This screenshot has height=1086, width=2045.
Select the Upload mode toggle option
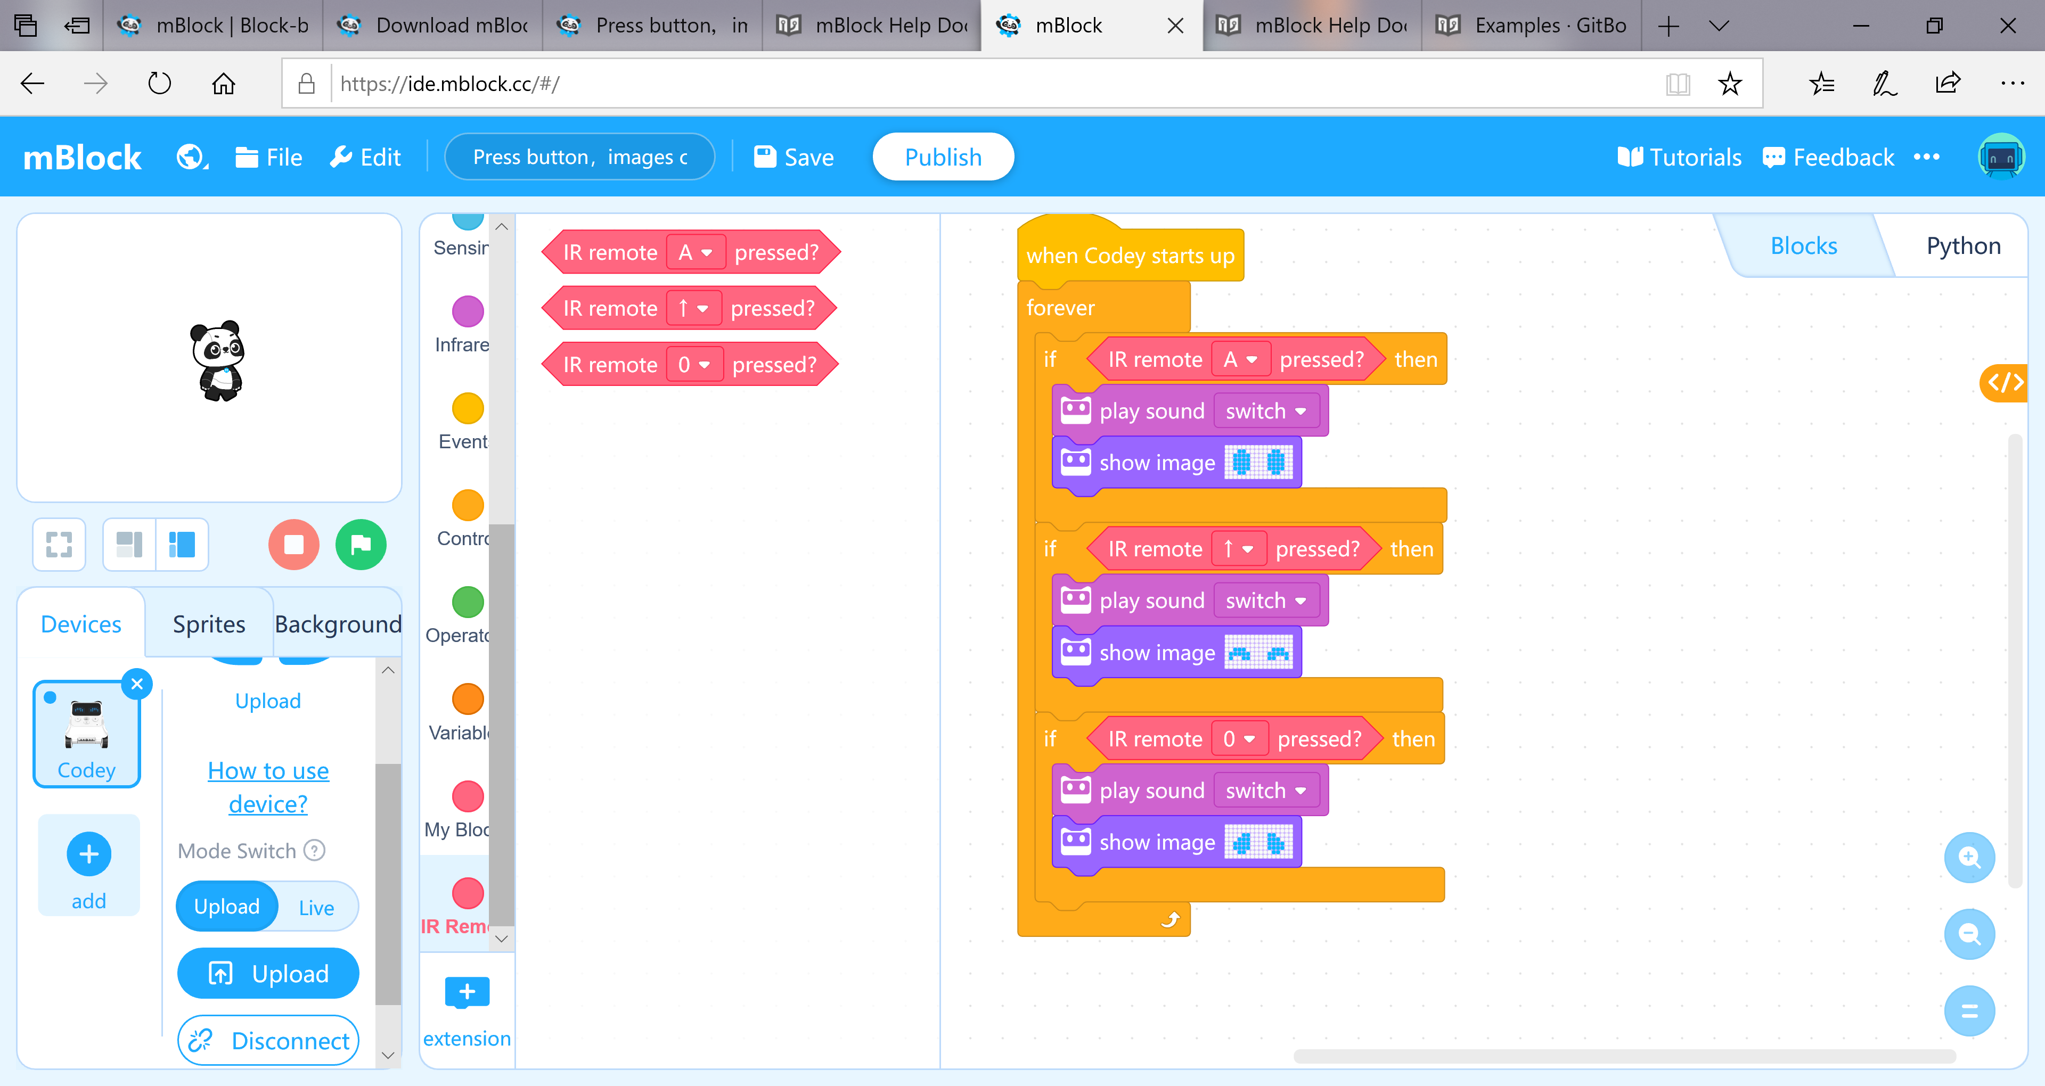point(227,907)
